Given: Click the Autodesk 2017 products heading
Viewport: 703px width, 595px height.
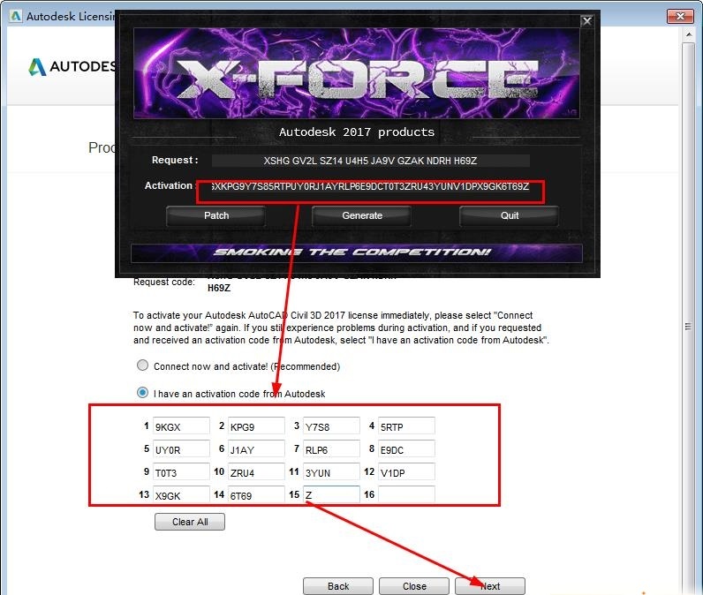Looking at the screenshot, I should click(x=357, y=132).
